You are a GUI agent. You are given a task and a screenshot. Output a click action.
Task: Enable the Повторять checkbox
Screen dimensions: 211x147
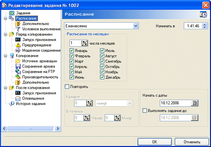(x=67, y=87)
